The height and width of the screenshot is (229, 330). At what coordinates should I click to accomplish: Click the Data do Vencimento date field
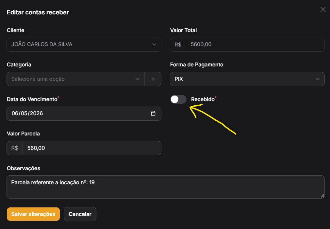tap(84, 114)
